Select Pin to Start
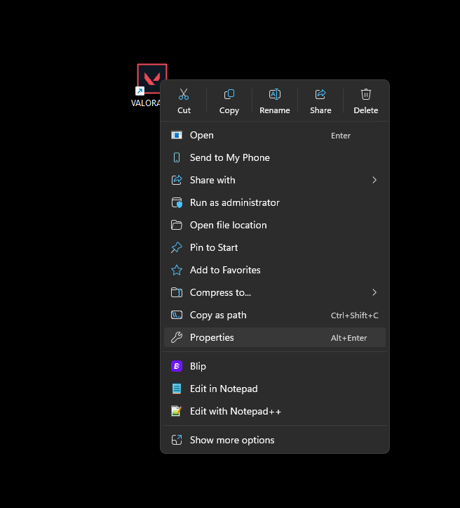The width and height of the screenshot is (460, 508). (214, 247)
